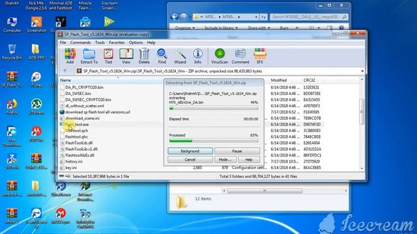Select the 3uTools desktop shortcut
417x234 pixels.
(x=12, y=162)
